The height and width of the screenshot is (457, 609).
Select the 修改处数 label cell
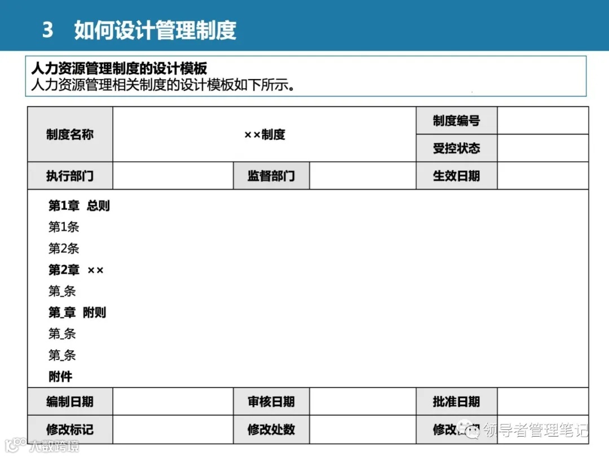(x=272, y=429)
